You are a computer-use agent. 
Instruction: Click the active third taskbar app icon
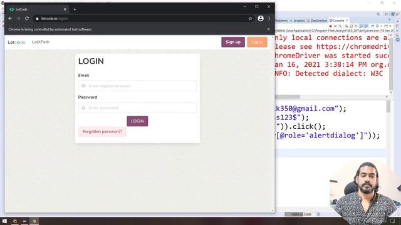(34, 221)
